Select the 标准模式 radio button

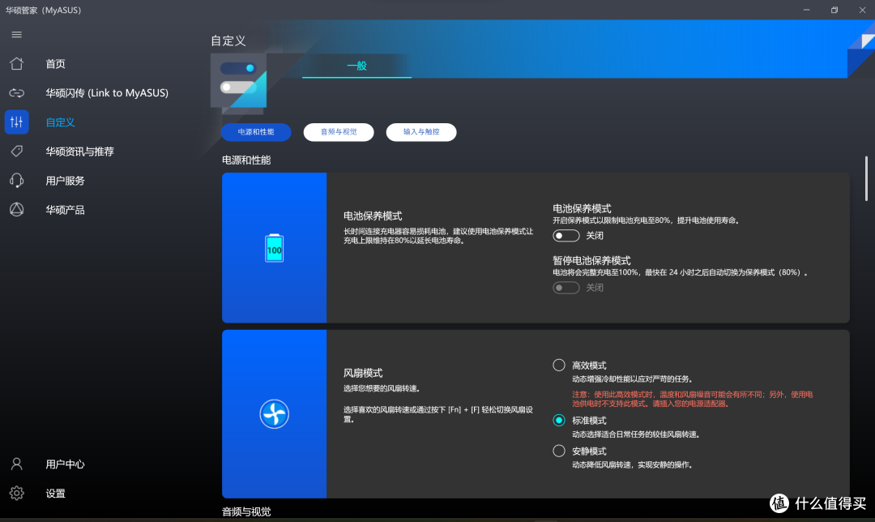click(x=558, y=420)
